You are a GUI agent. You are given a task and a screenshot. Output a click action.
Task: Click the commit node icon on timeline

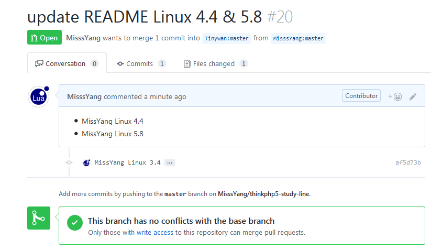tap(69, 162)
